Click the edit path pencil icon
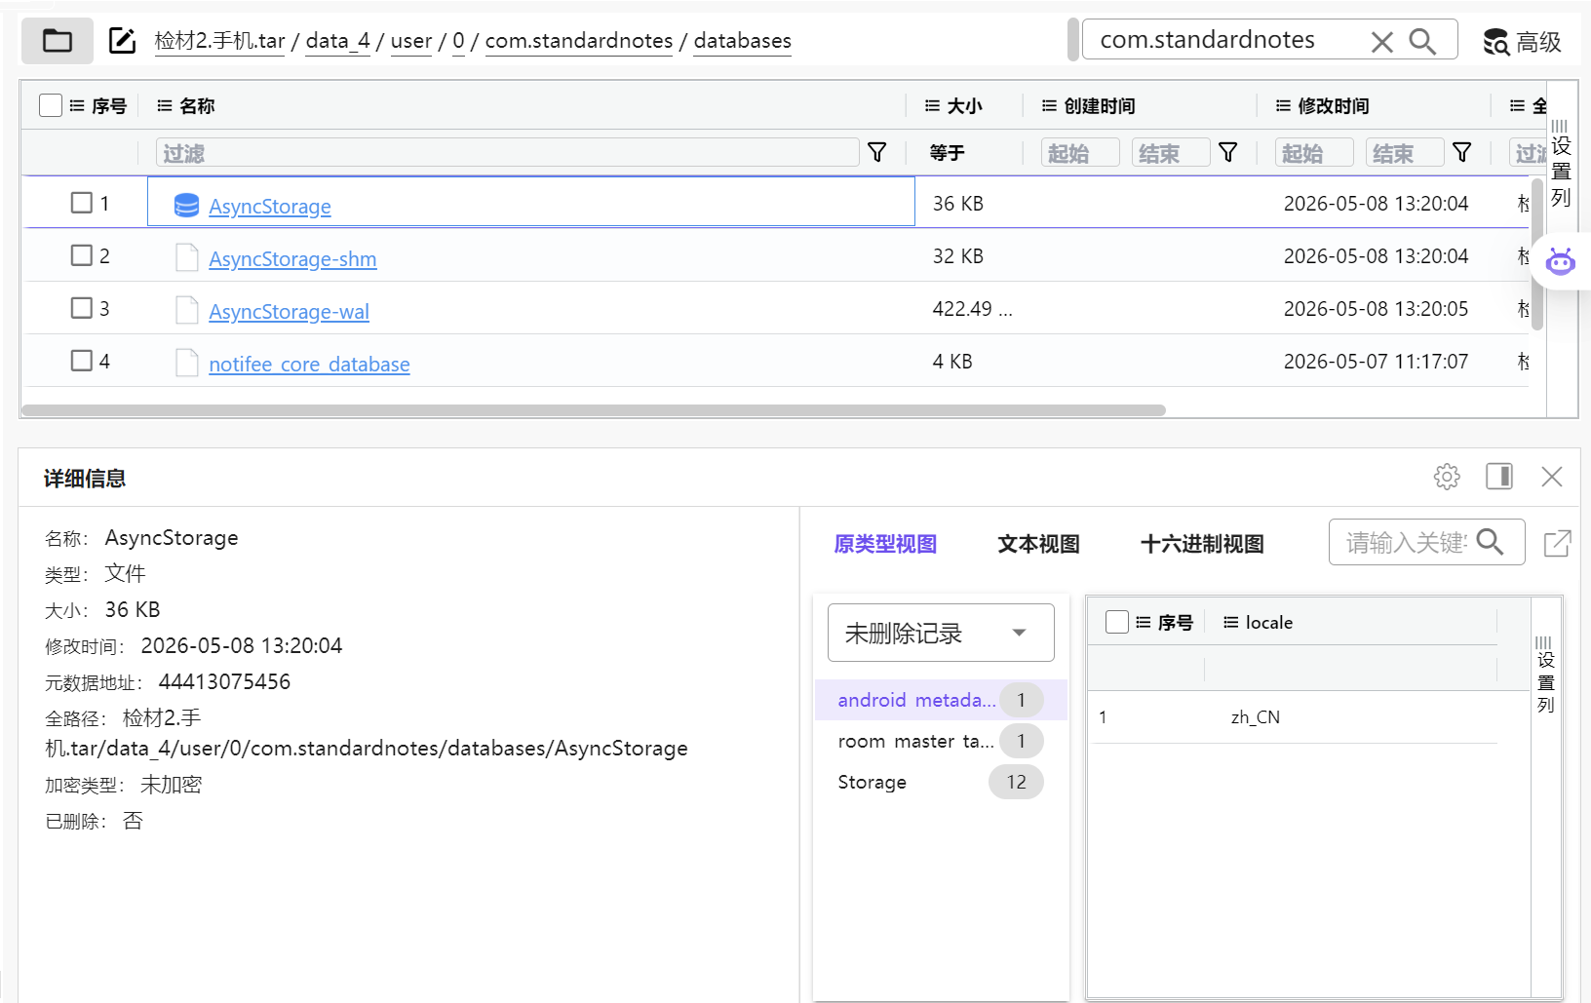Screen dimensions: 1591x1003 click(122, 41)
